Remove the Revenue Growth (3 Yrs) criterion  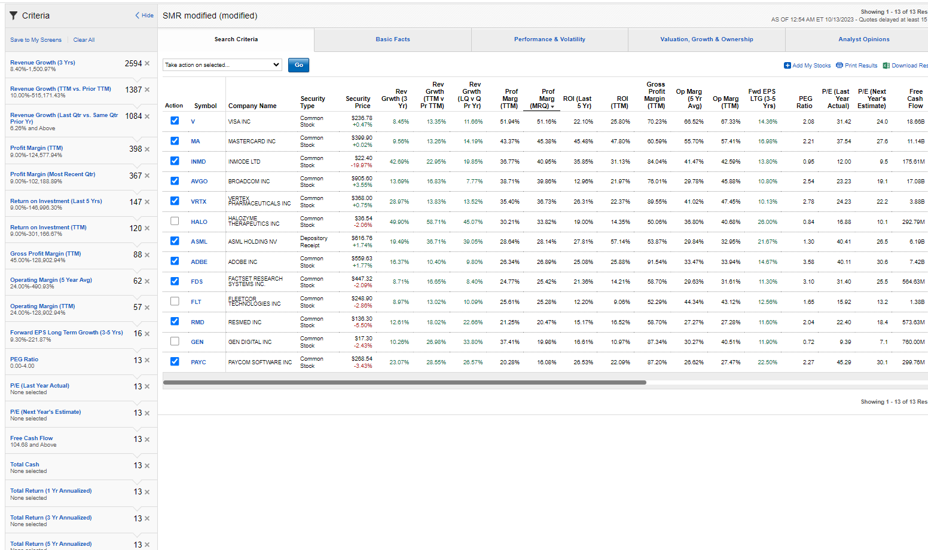click(x=147, y=63)
